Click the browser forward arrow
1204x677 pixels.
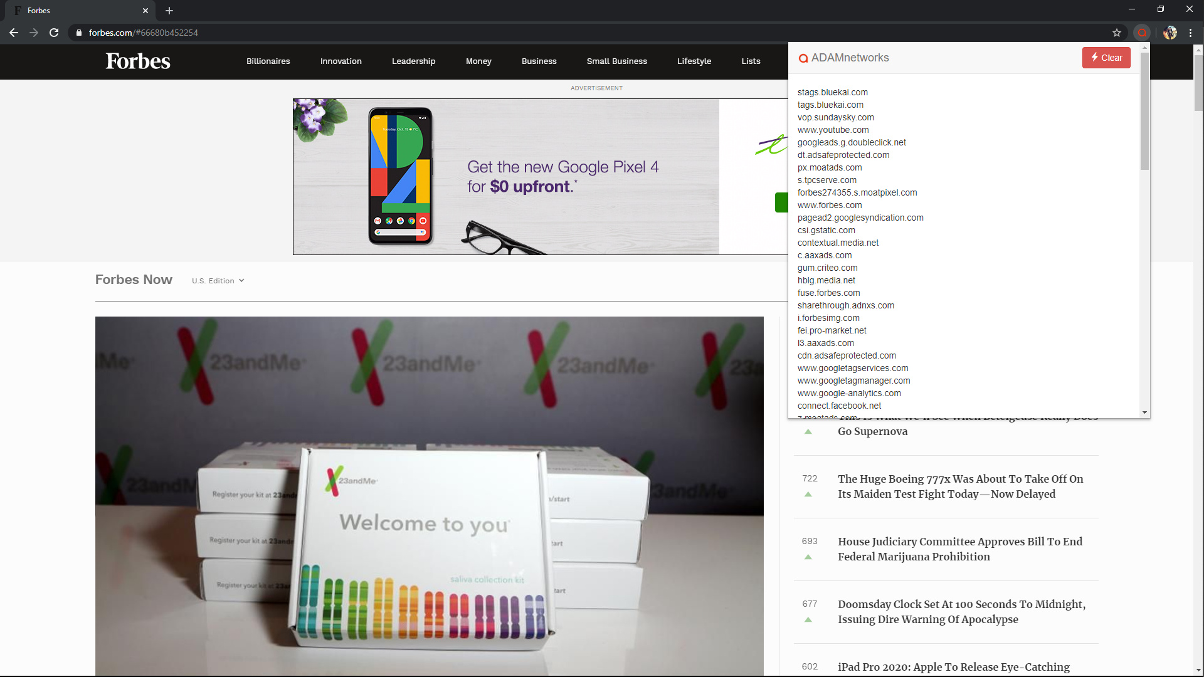[x=34, y=33]
